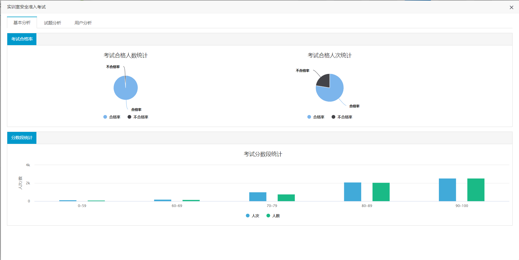
Task: Switch to the 试题分析 tab
Action: click(52, 23)
